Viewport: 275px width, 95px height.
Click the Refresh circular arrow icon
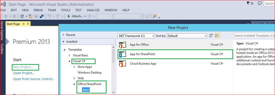pyautogui.click(x=90, y=16)
